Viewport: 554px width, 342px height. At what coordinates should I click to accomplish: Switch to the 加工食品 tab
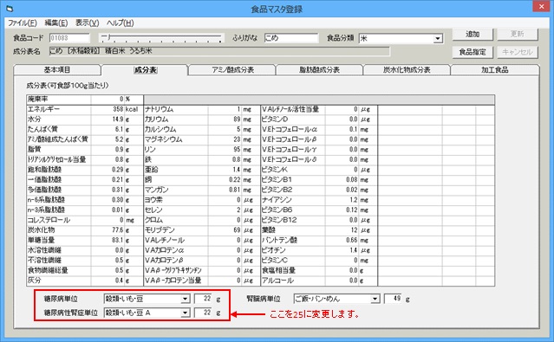pyautogui.click(x=495, y=70)
